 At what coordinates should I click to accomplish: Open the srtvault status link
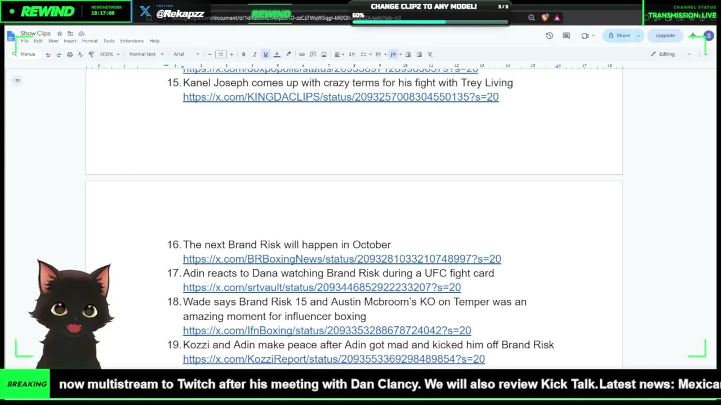click(322, 287)
